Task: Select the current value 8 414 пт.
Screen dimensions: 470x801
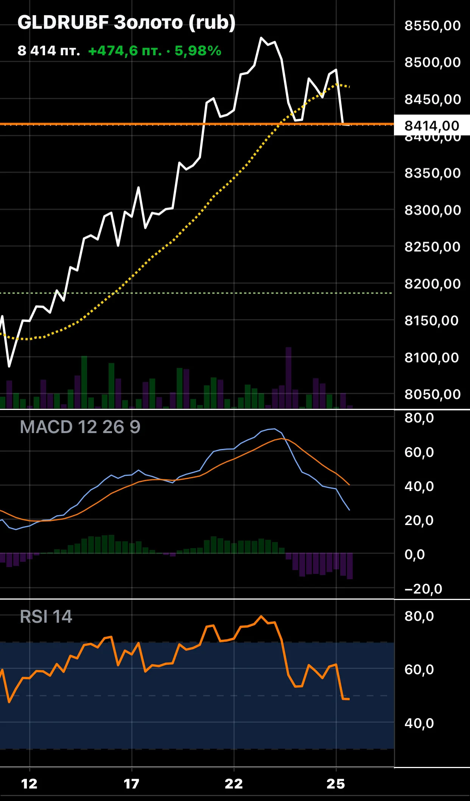Action: (x=49, y=51)
